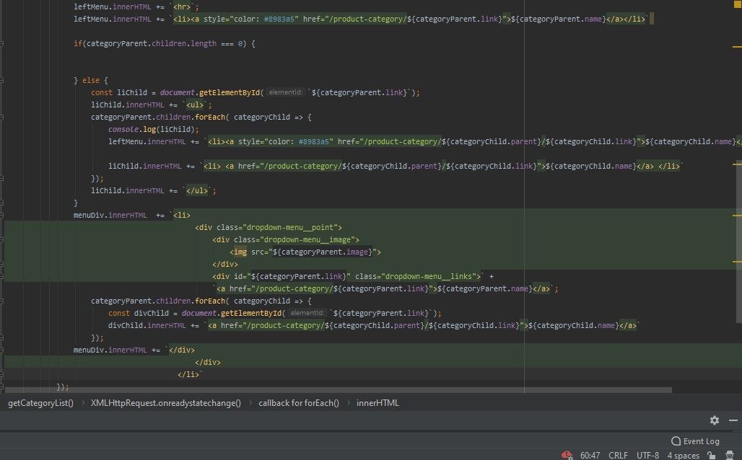Click the elementId hint on the const liChild line

285,92
